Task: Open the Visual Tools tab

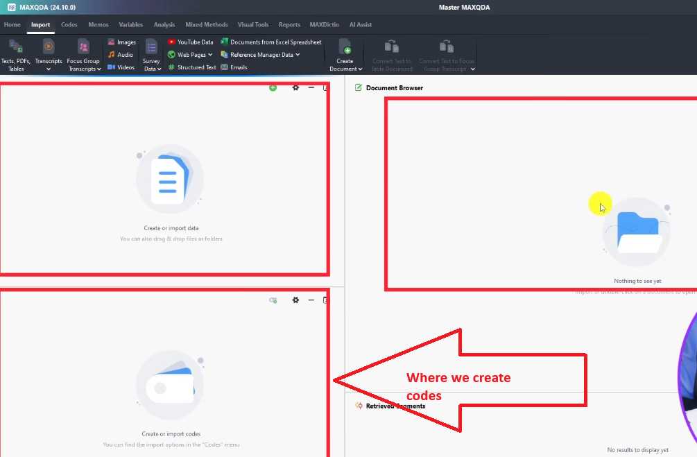Action: pyautogui.click(x=253, y=25)
